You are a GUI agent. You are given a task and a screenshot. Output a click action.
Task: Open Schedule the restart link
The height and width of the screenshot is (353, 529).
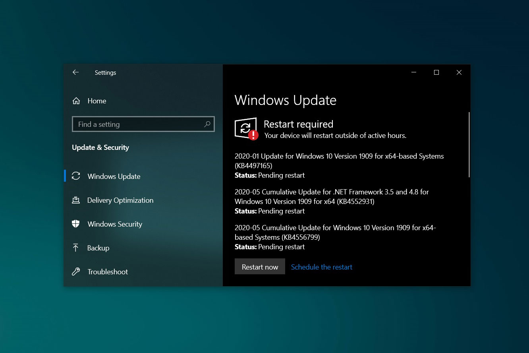322,267
